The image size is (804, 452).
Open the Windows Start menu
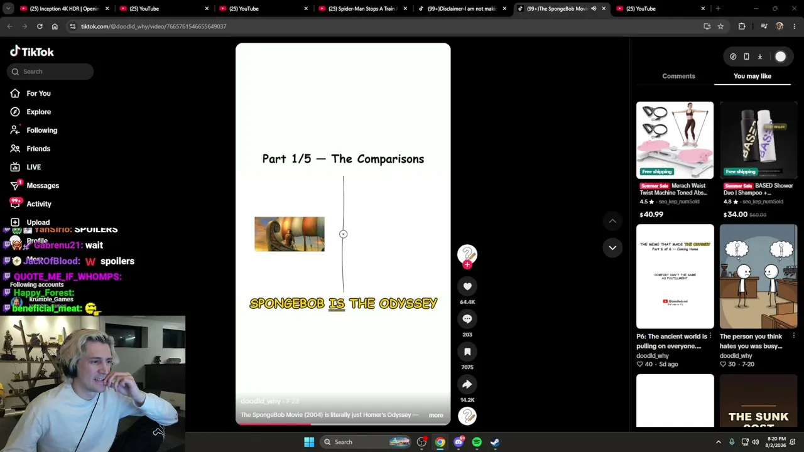tap(309, 442)
